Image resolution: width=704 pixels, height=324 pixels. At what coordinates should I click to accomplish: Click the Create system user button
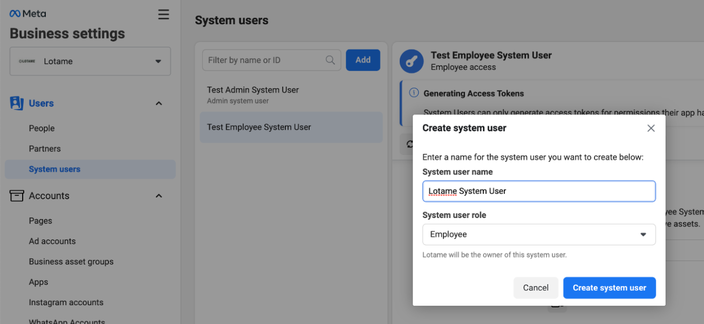[x=609, y=288]
